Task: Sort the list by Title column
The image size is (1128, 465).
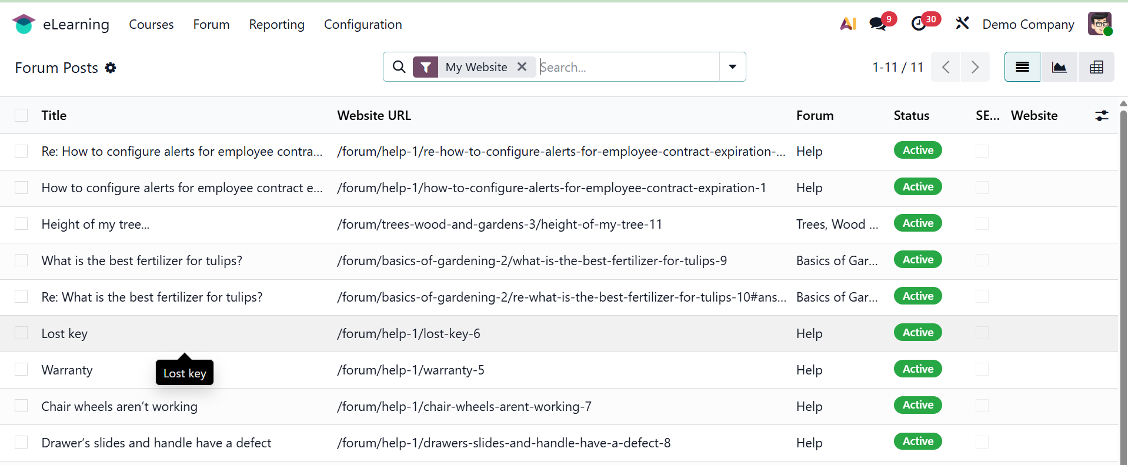Action: click(x=54, y=116)
